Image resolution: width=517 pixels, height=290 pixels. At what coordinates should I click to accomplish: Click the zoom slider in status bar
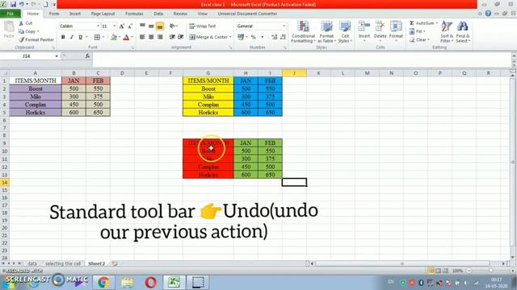click(490, 271)
